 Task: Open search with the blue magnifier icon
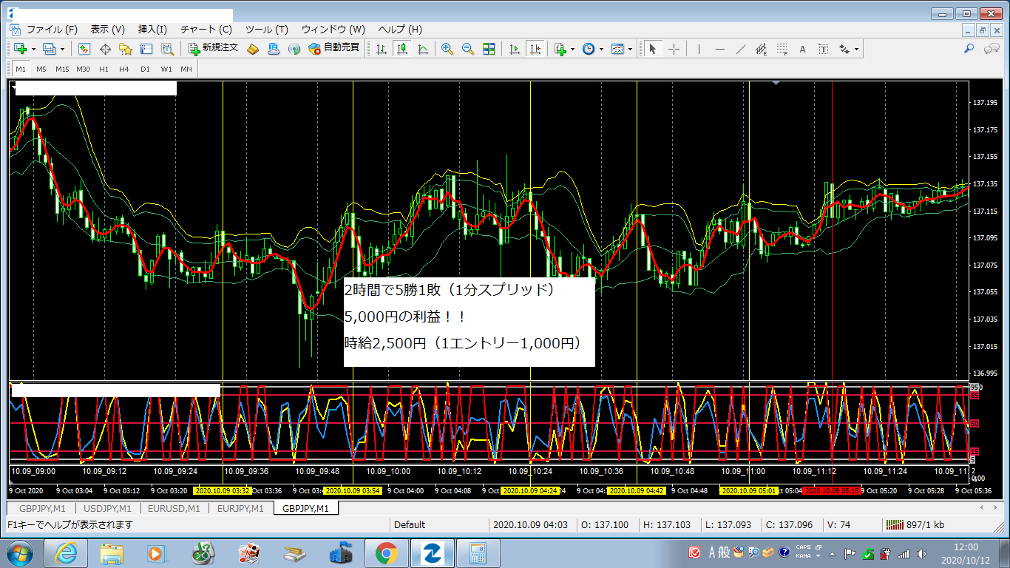point(969,49)
